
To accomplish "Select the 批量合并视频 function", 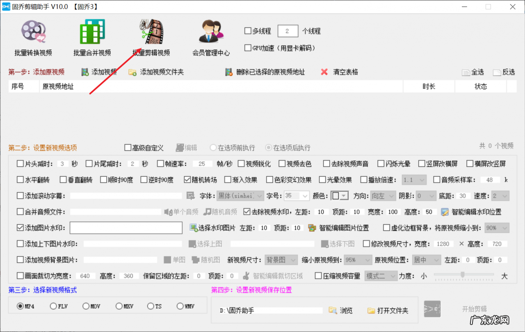I will (x=92, y=37).
